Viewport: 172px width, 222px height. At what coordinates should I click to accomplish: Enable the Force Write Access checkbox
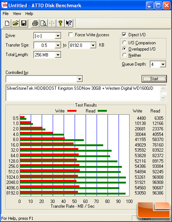coord(71,35)
